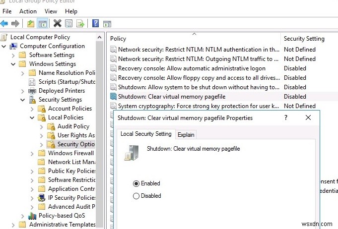Select the Software Restriction Policies tree item
Screen dimensions: 338x229
click(x=71, y=180)
